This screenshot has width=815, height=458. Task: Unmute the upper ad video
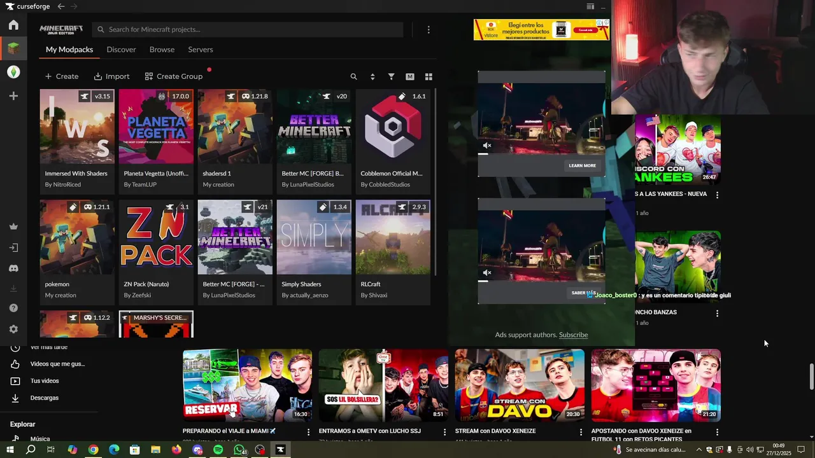pos(487,146)
